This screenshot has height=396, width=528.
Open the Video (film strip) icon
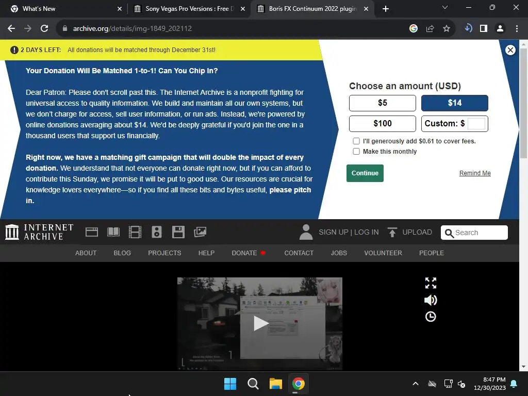pos(135,232)
